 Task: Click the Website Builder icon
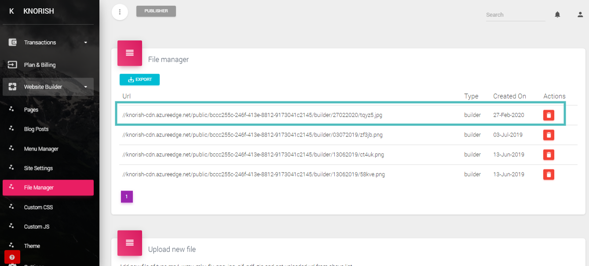[x=13, y=86]
